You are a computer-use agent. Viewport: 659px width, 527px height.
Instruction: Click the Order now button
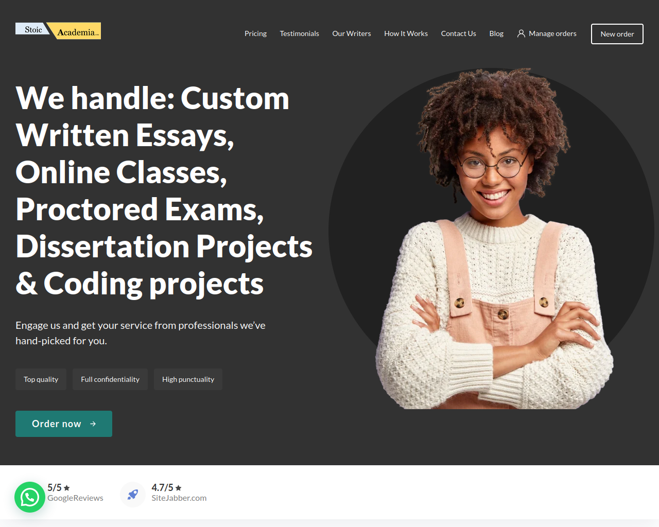(64, 424)
